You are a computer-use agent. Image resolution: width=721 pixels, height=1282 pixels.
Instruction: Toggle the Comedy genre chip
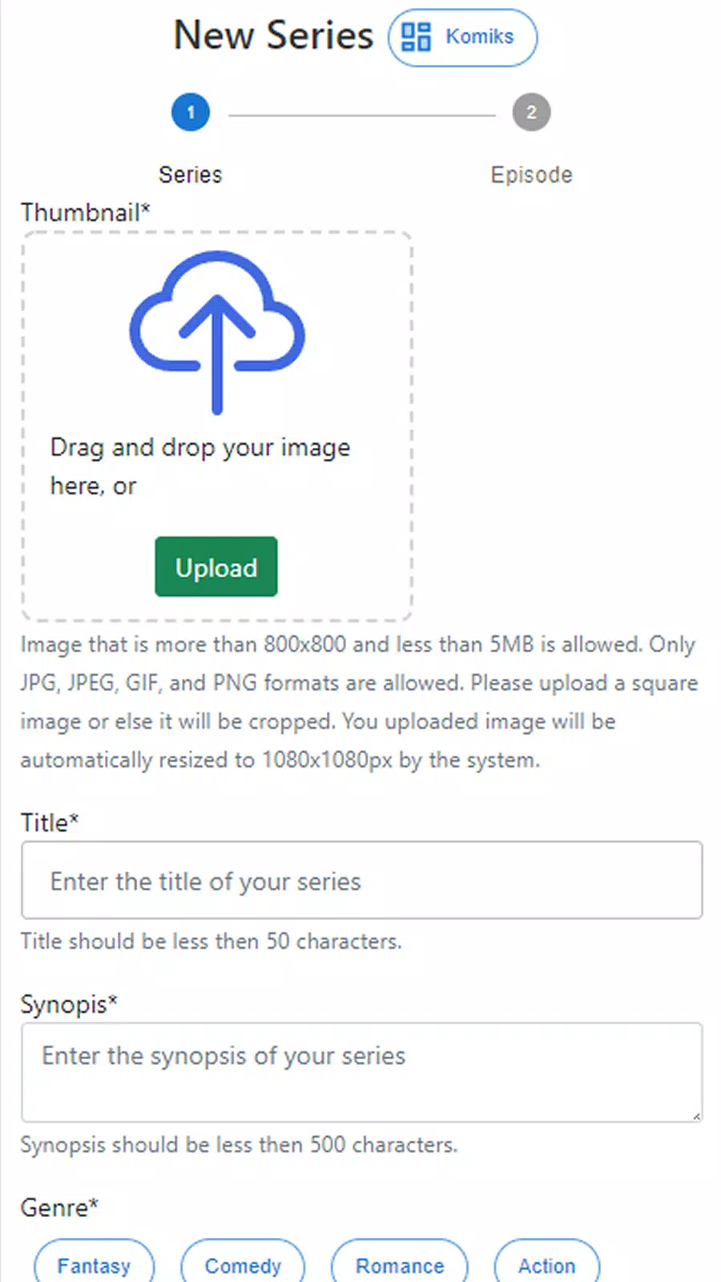tap(243, 1265)
